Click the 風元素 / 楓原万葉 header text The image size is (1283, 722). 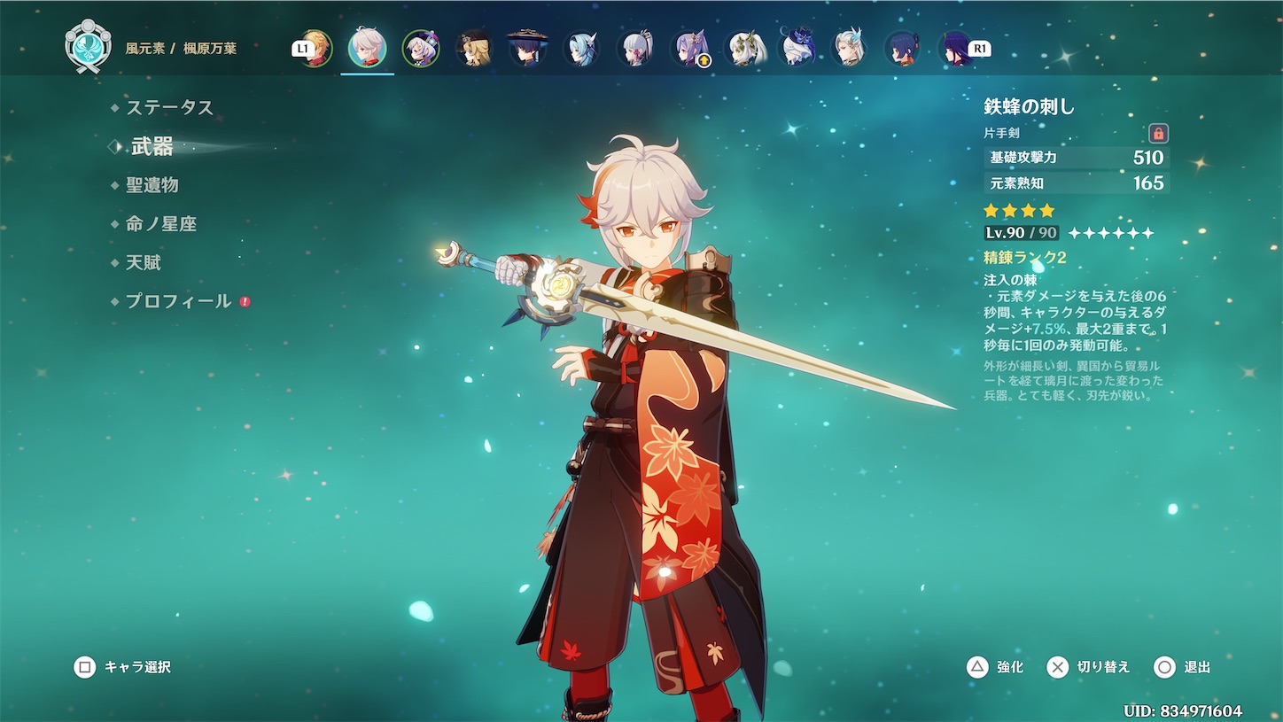(181, 49)
